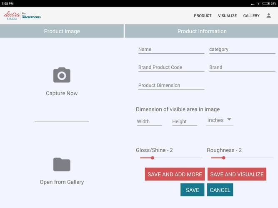Open the PRODUCT menu

[203, 16]
